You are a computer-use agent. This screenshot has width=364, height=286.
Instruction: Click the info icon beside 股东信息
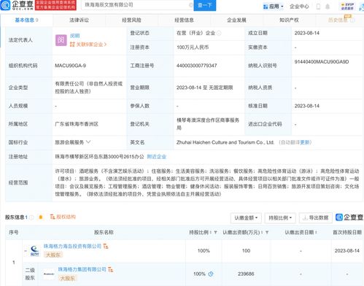pos(31,217)
